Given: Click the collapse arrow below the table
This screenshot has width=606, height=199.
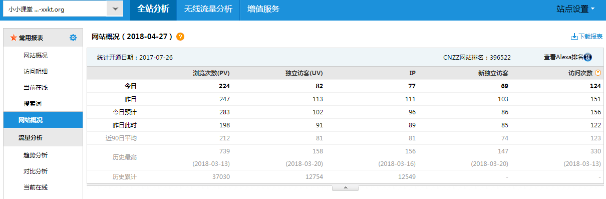Looking at the screenshot, I should [345, 188].
